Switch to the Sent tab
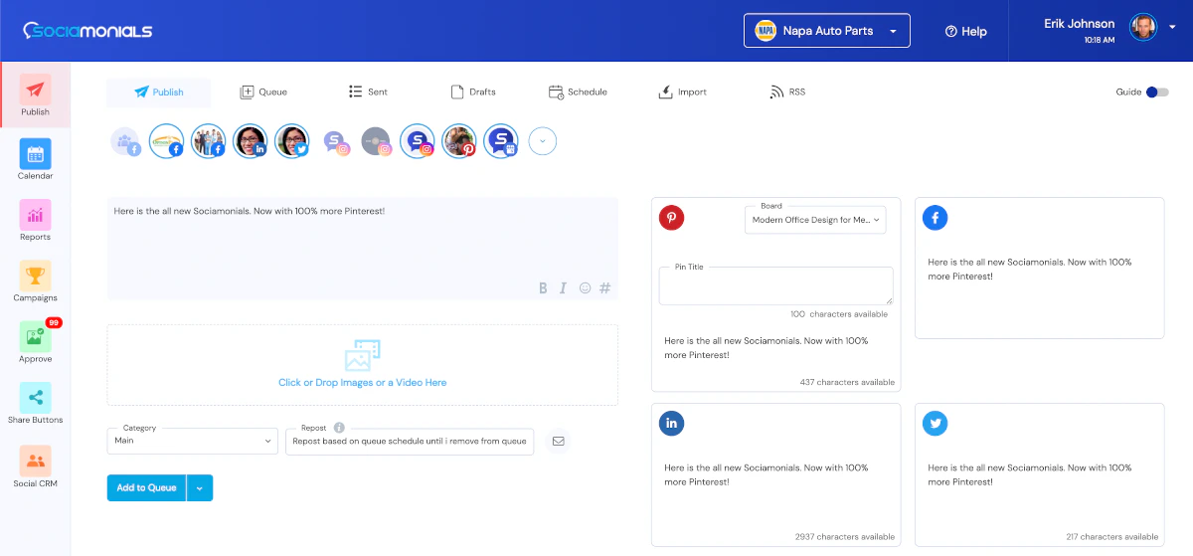 [x=368, y=93]
